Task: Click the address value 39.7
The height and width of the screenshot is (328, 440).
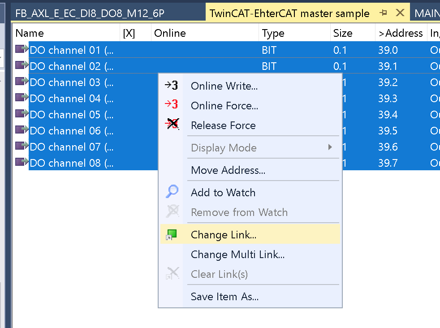Action: pos(388,163)
